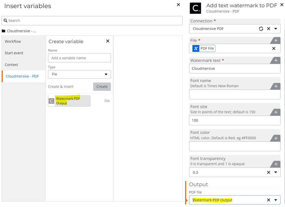Click the Font name input field

tap(235, 94)
